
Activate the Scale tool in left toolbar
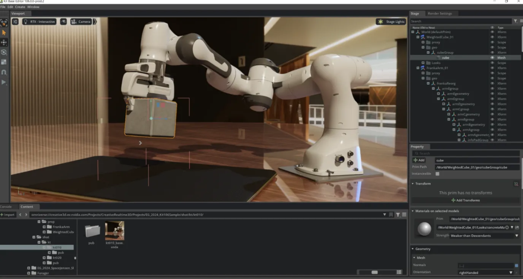pyautogui.click(x=4, y=62)
